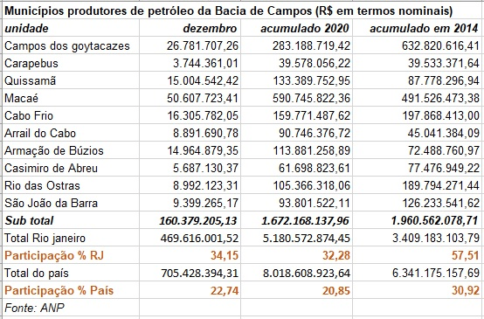Click Total do país value 8.018.608.923,64
The height and width of the screenshot is (319, 484).
click(307, 274)
